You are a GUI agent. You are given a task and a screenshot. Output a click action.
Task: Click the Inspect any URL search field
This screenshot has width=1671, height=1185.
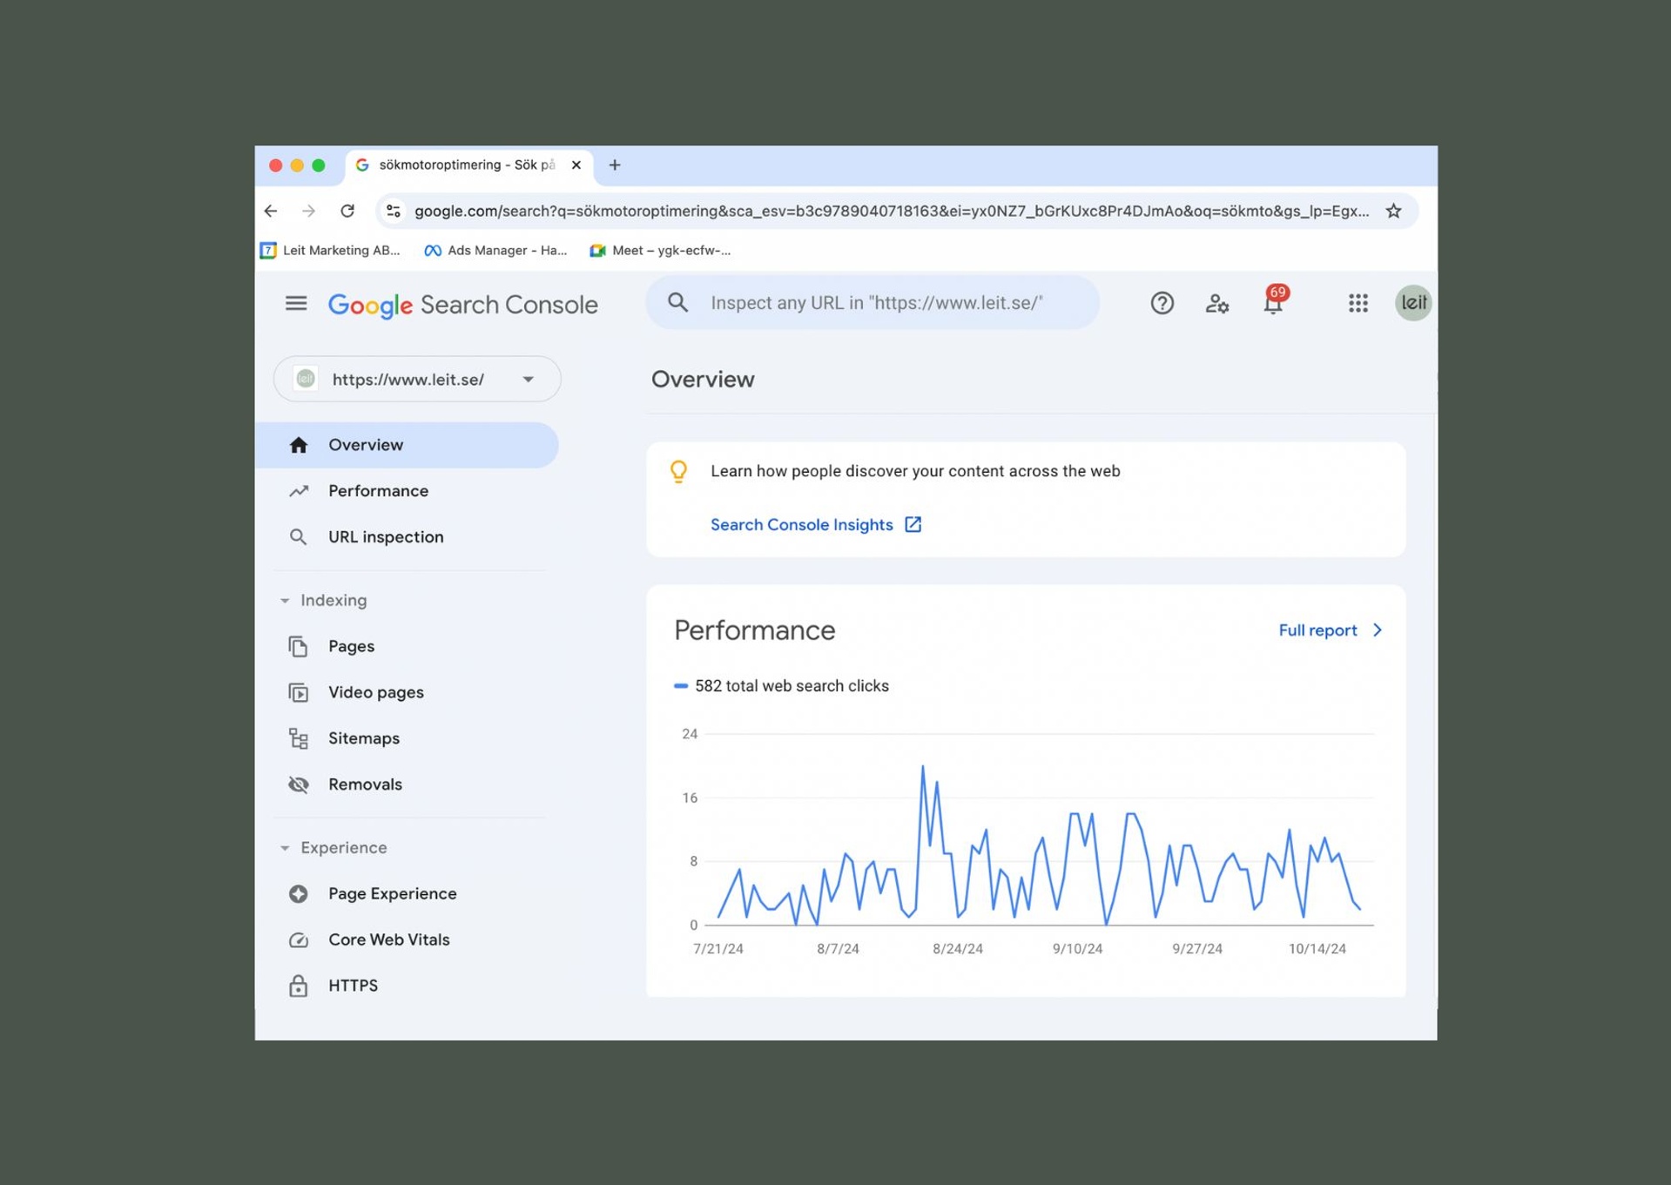coord(873,302)
